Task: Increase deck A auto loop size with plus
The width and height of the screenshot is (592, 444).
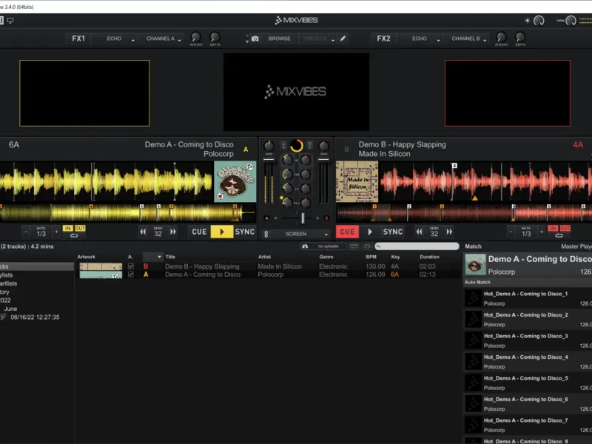Action: [56, 232]
